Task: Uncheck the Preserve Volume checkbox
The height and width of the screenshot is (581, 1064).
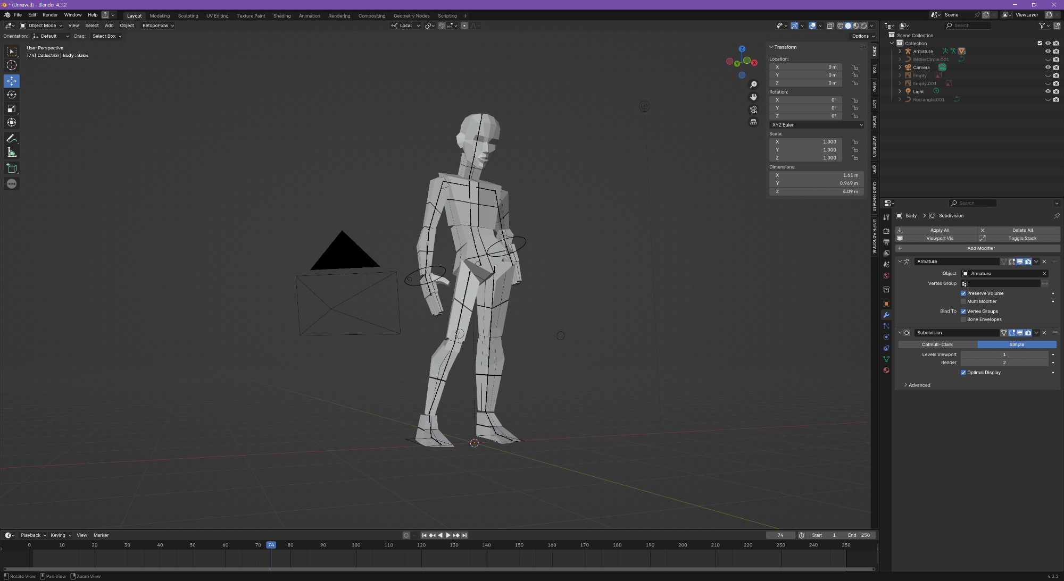Action: [963, 293]
